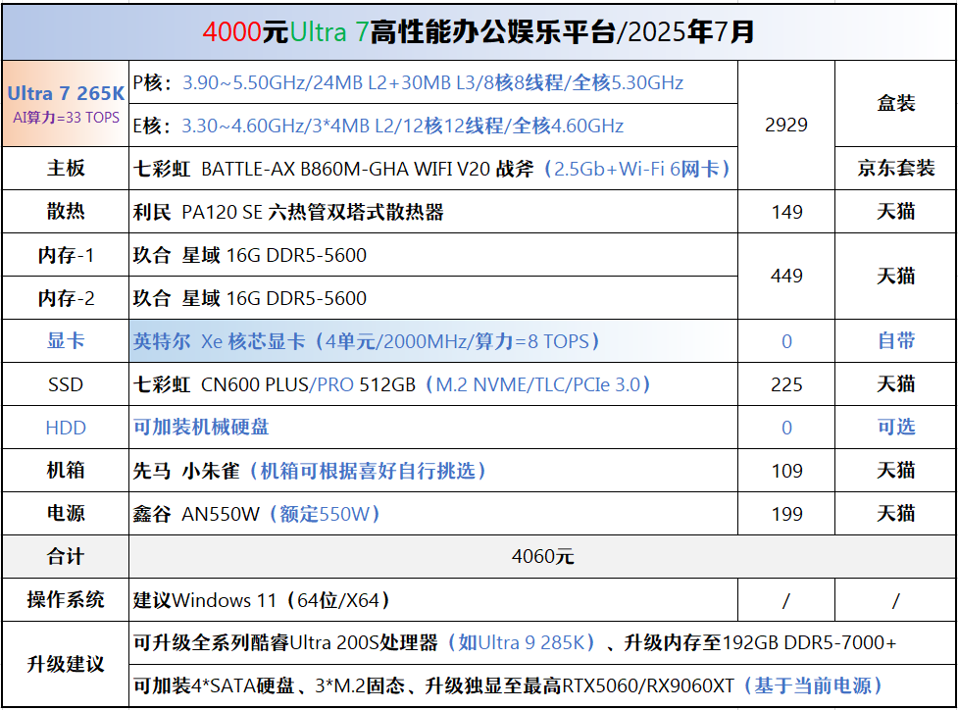Click "天猫" in the SSD row
Image resolution: width=958 pixels, height=710 pixels.
tap(895, 384)
